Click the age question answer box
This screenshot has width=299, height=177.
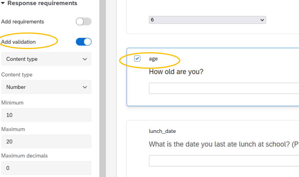(224, 88)
